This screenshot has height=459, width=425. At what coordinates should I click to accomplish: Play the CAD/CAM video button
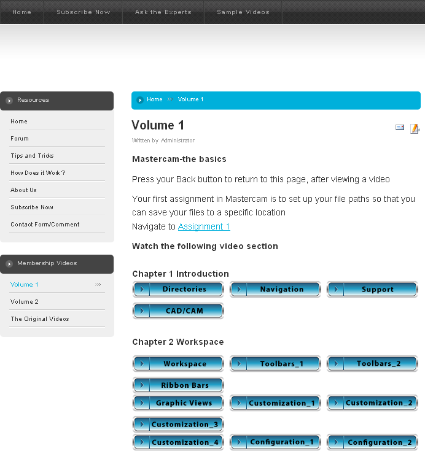click(x=178, y=310)
